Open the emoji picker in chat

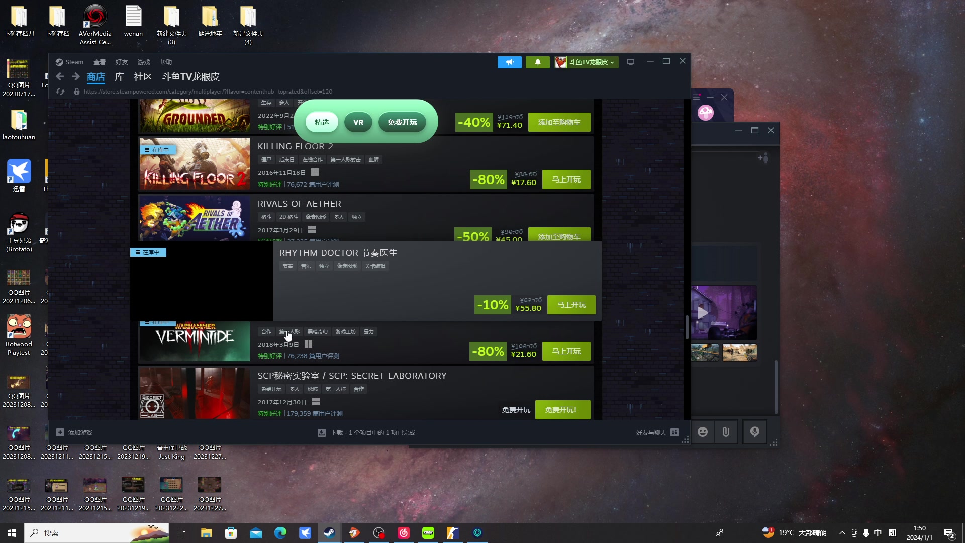tap(703, 432)
